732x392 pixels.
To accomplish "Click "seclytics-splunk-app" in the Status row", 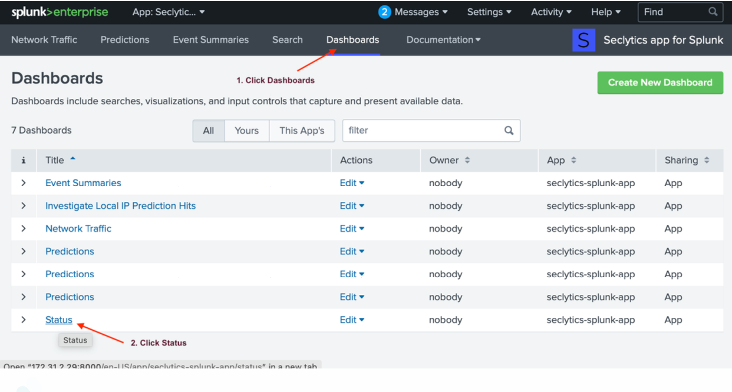I will [591, 320].
